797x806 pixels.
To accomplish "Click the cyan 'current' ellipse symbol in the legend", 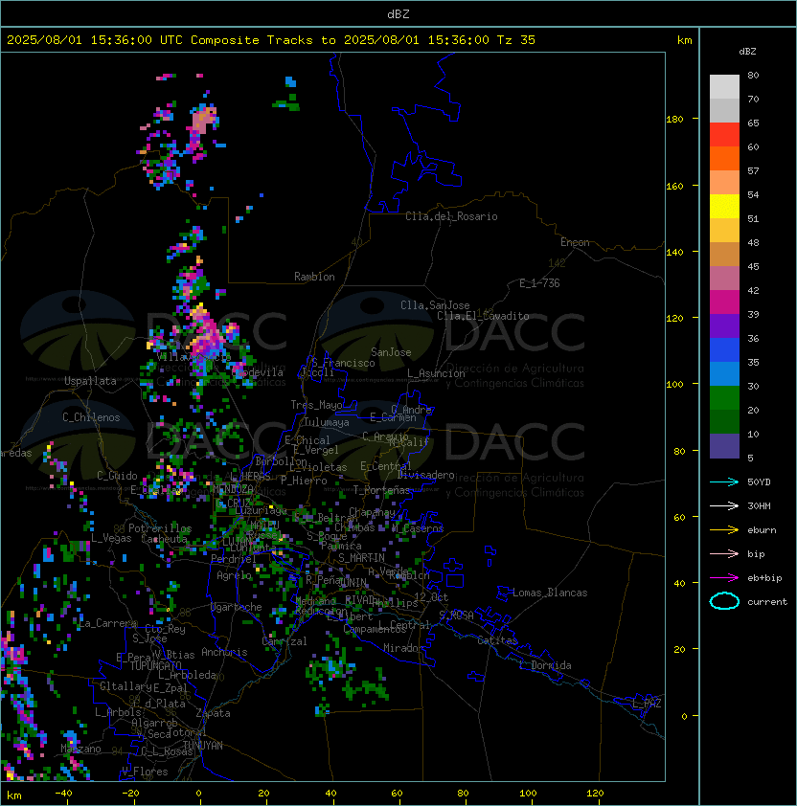I will point(724,601).
